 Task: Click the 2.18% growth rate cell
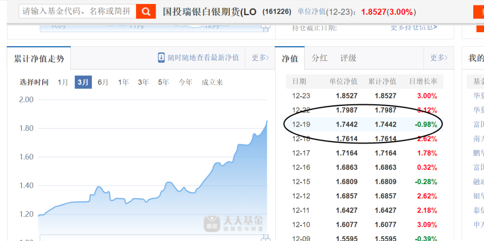pos(427,211)
